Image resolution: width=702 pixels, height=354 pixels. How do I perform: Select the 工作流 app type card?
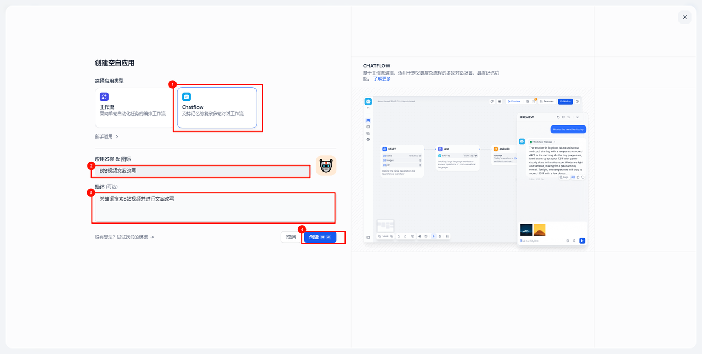pos(133,107)
